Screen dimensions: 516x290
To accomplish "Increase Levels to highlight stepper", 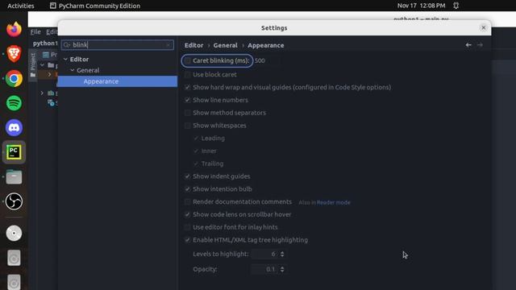I will (x=282, y=252).
